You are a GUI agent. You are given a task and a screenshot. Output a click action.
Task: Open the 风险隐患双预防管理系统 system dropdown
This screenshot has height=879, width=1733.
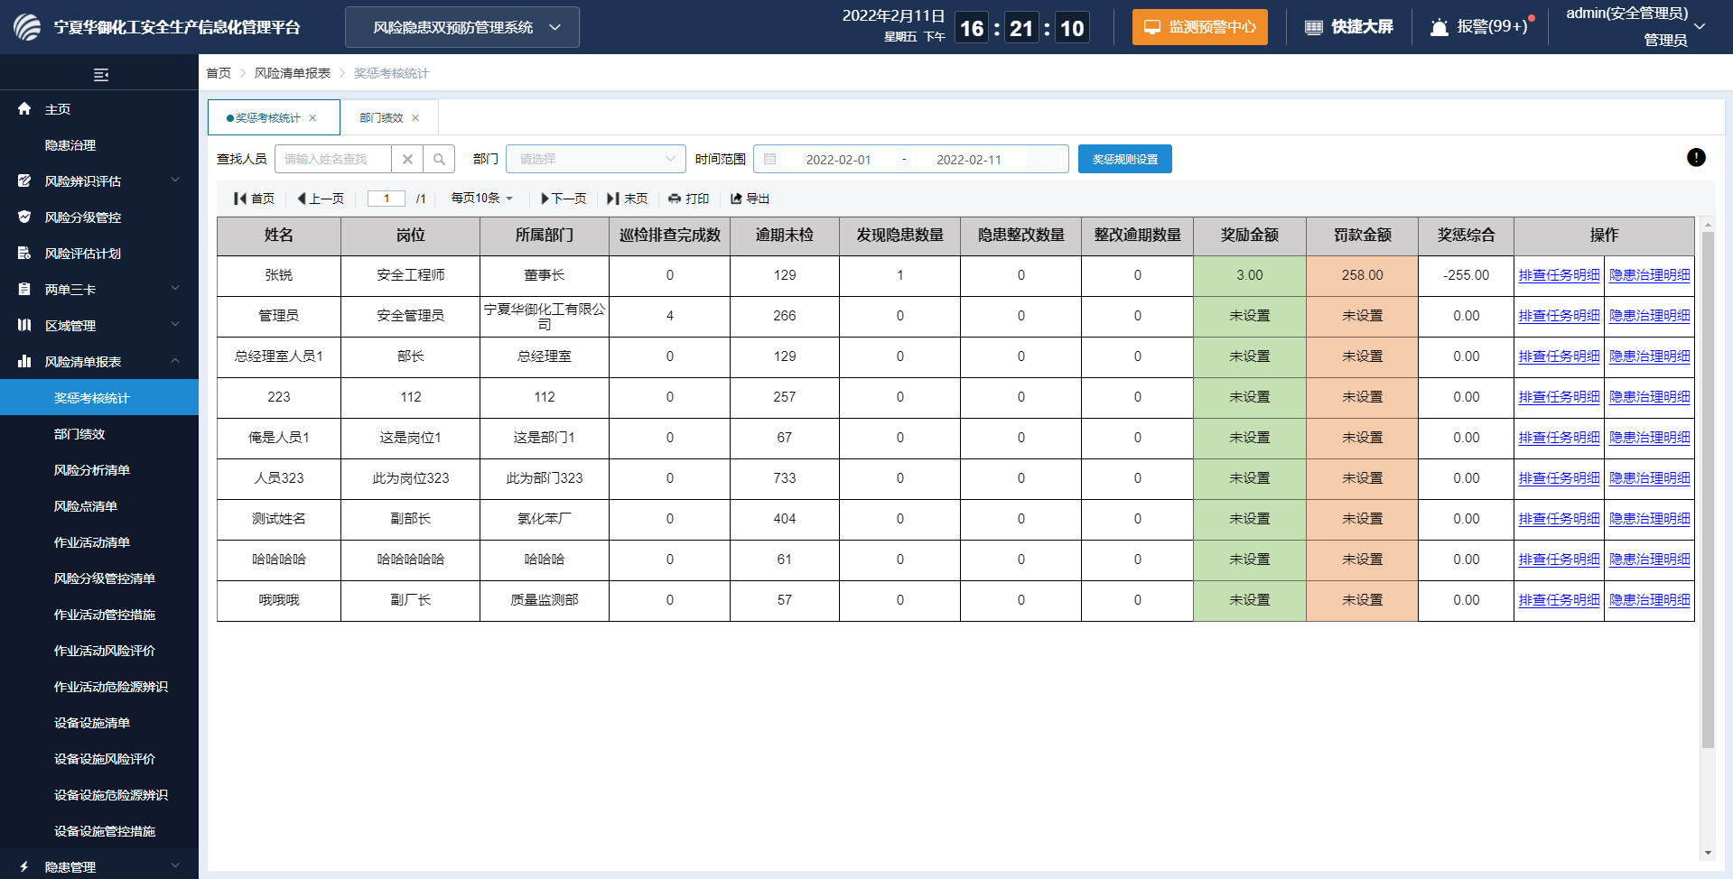coord(462,27)
